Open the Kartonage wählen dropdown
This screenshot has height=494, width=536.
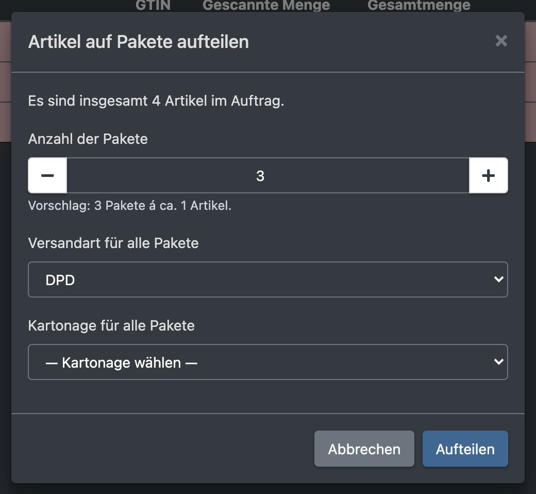[x=268, y=362]
